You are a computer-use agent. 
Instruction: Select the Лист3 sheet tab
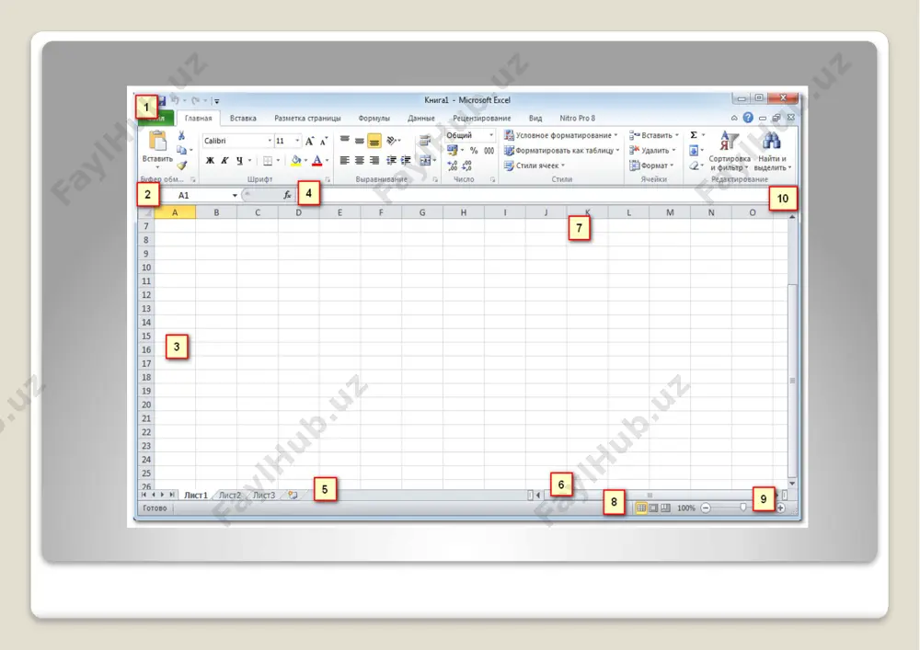coord(263,496)
